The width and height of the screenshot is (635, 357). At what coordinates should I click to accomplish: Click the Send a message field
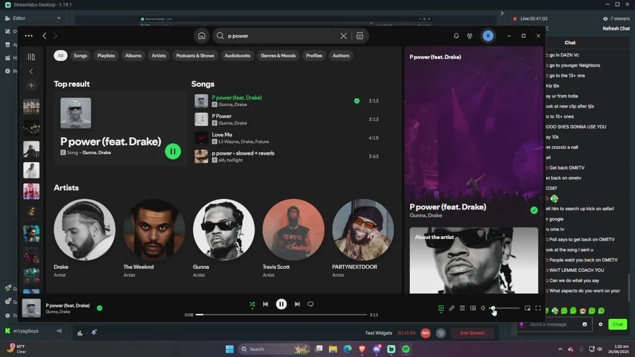point(554,324)
